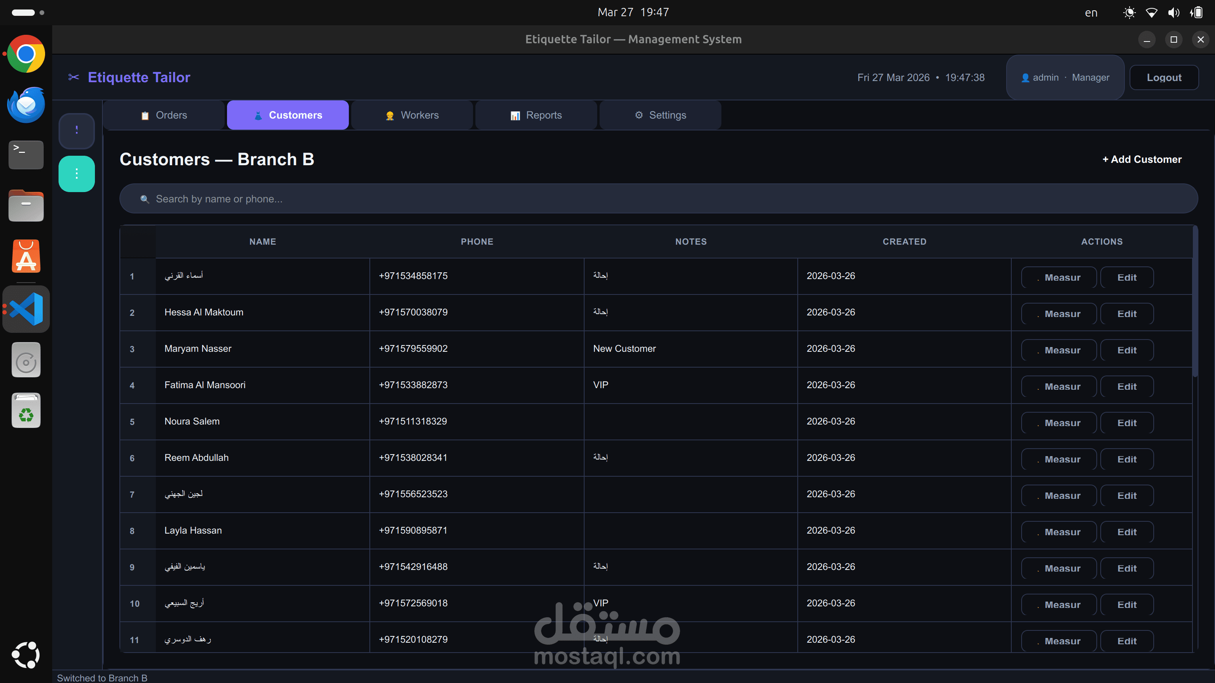Click the scissors logo icon
The image size is (1215, 683).
[74, 77]
